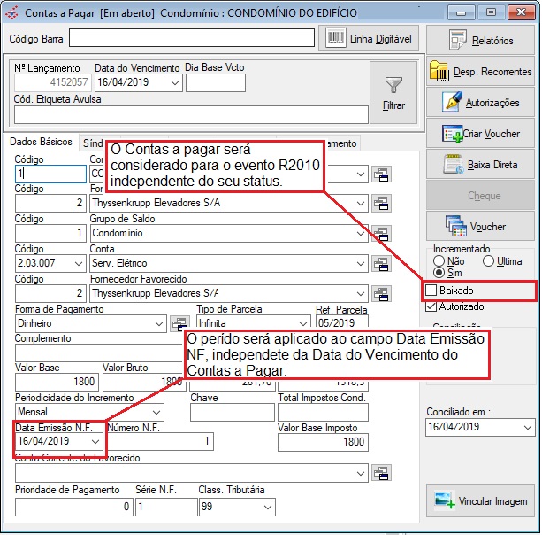The height and width of the screenshot is (535, 542).
Task: Click Total Impostos Cond. field
Action: [x=324, y=413]
